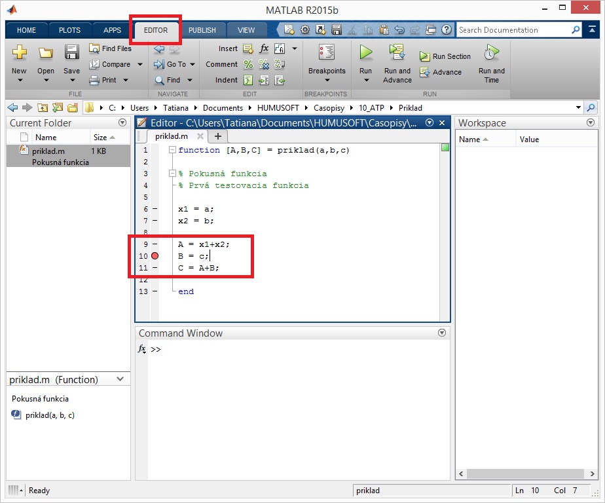The height and width of the screenshot is (503, 605).
Task: Open Current Folder panel actions menu
Action: [122, 122]
